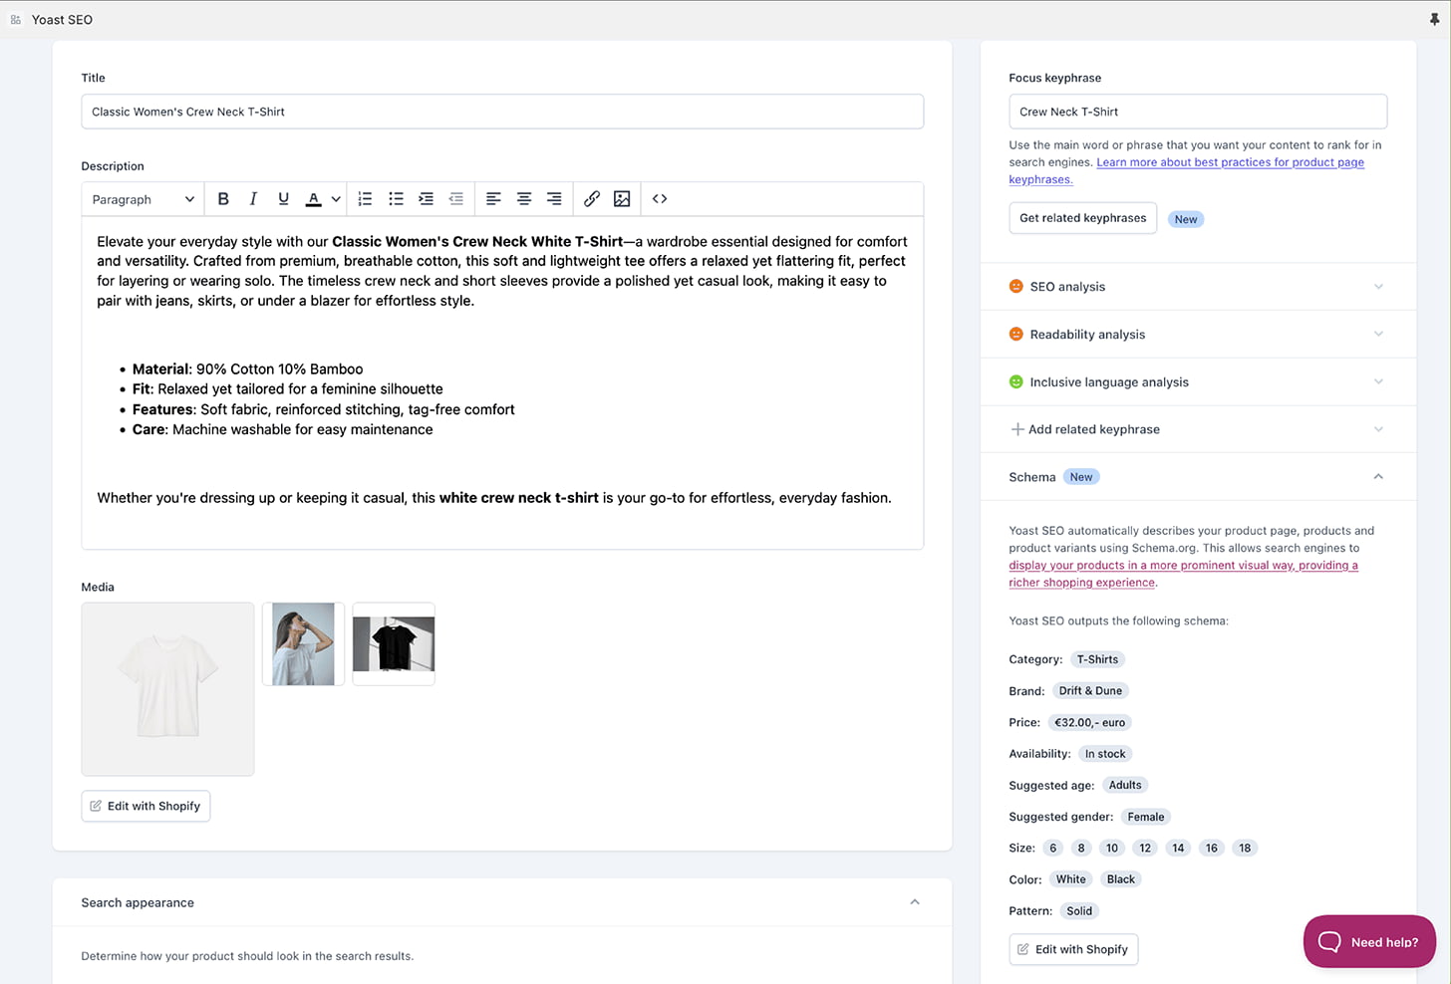Open the Need help? chat button
The image size is (1451, 984).
pyautogui.click(x=1369, y=941)
